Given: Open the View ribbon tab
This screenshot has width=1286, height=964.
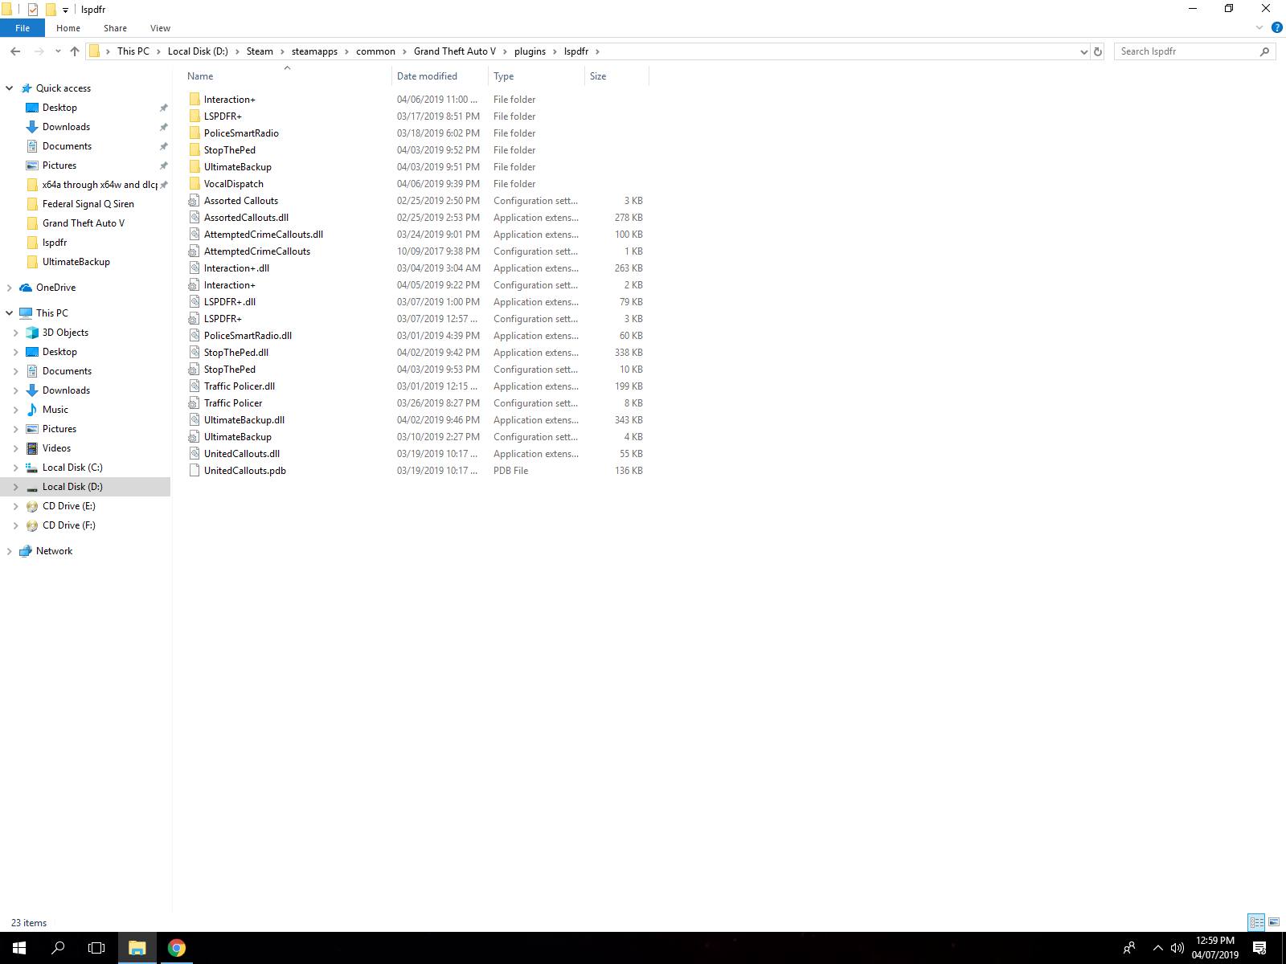Looking at the screenshot, I should (160, 28).
